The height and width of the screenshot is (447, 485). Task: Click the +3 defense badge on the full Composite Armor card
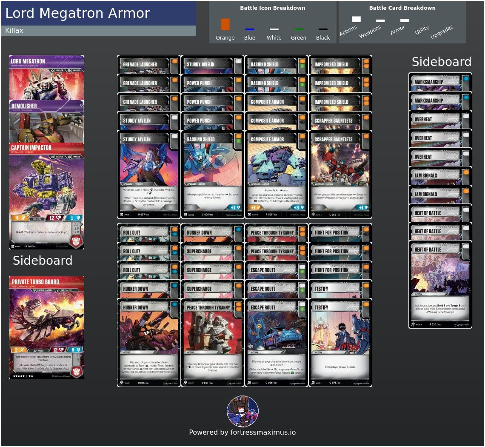[299, 207]
